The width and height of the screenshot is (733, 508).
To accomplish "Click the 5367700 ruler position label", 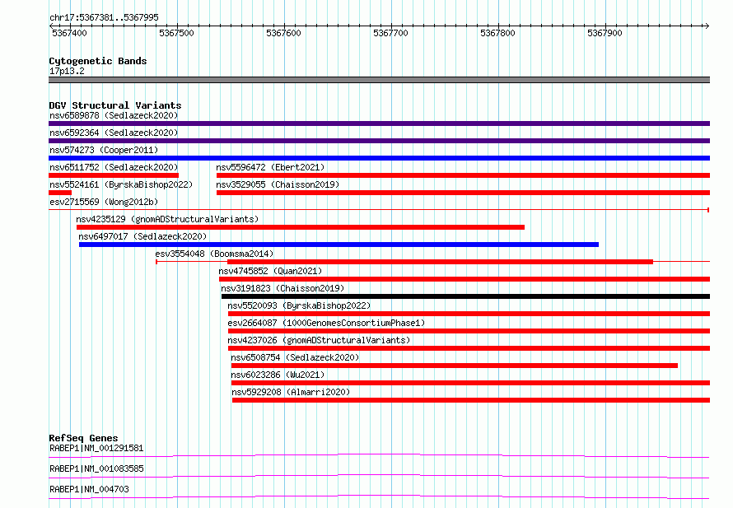I will pos(390,33).
